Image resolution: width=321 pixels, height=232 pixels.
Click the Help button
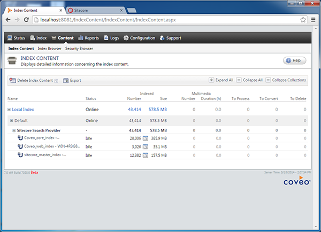[294, 60]
